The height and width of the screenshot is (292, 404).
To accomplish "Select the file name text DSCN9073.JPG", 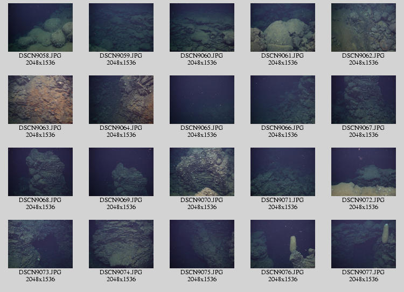I will (x=40, y=272).
